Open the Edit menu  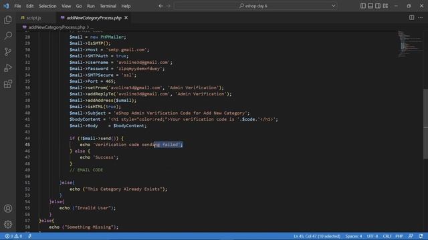[x=29, y=6]
